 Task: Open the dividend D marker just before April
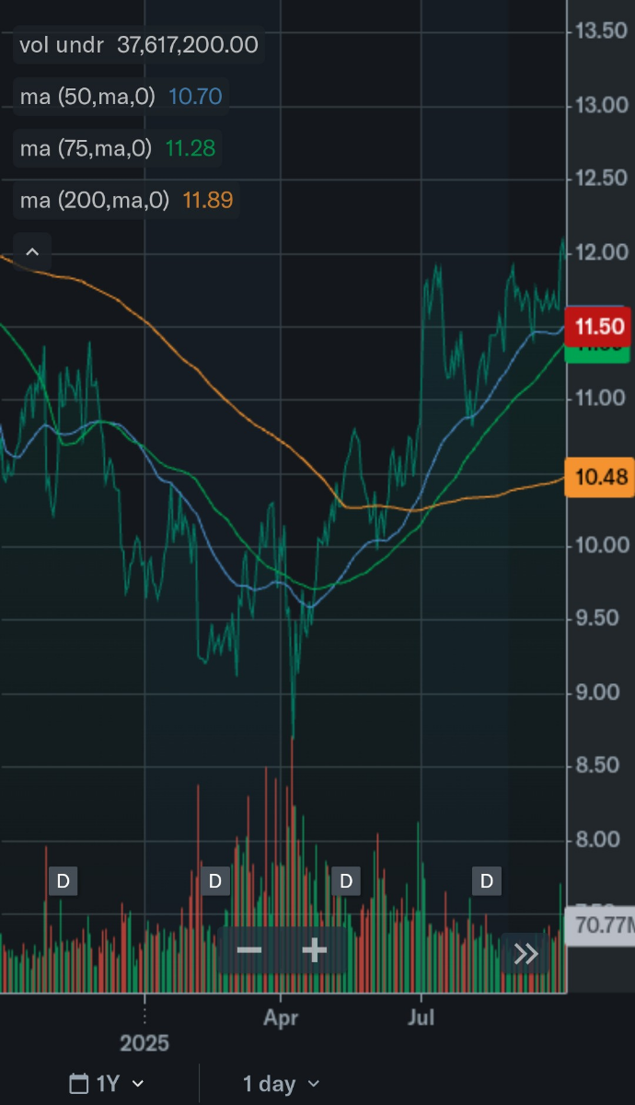214,881
